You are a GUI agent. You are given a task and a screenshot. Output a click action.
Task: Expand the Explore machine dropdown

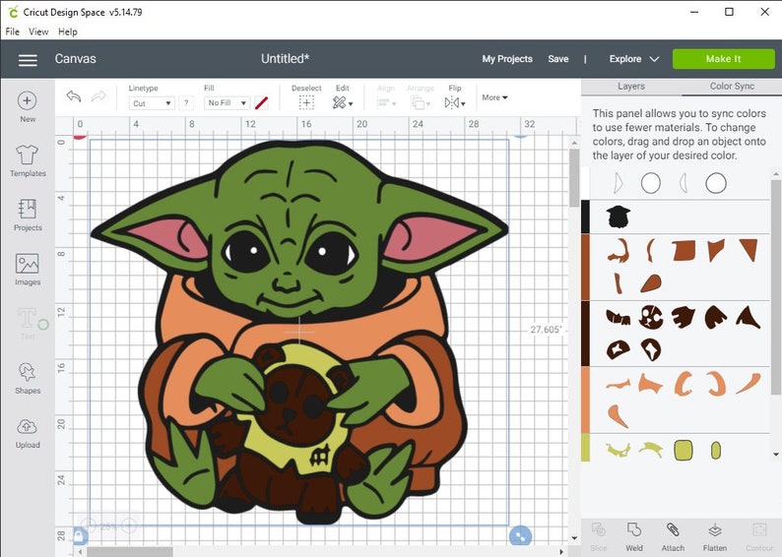point(634,59)
